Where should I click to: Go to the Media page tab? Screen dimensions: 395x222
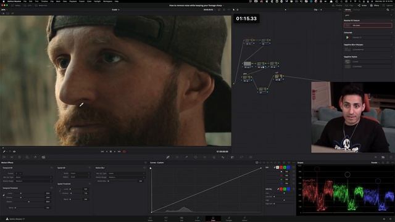150,219
